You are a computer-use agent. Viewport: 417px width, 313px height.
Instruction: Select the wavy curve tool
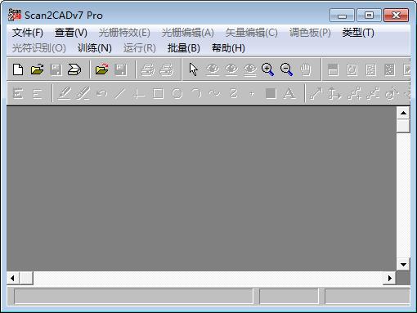tap(215, 94)
